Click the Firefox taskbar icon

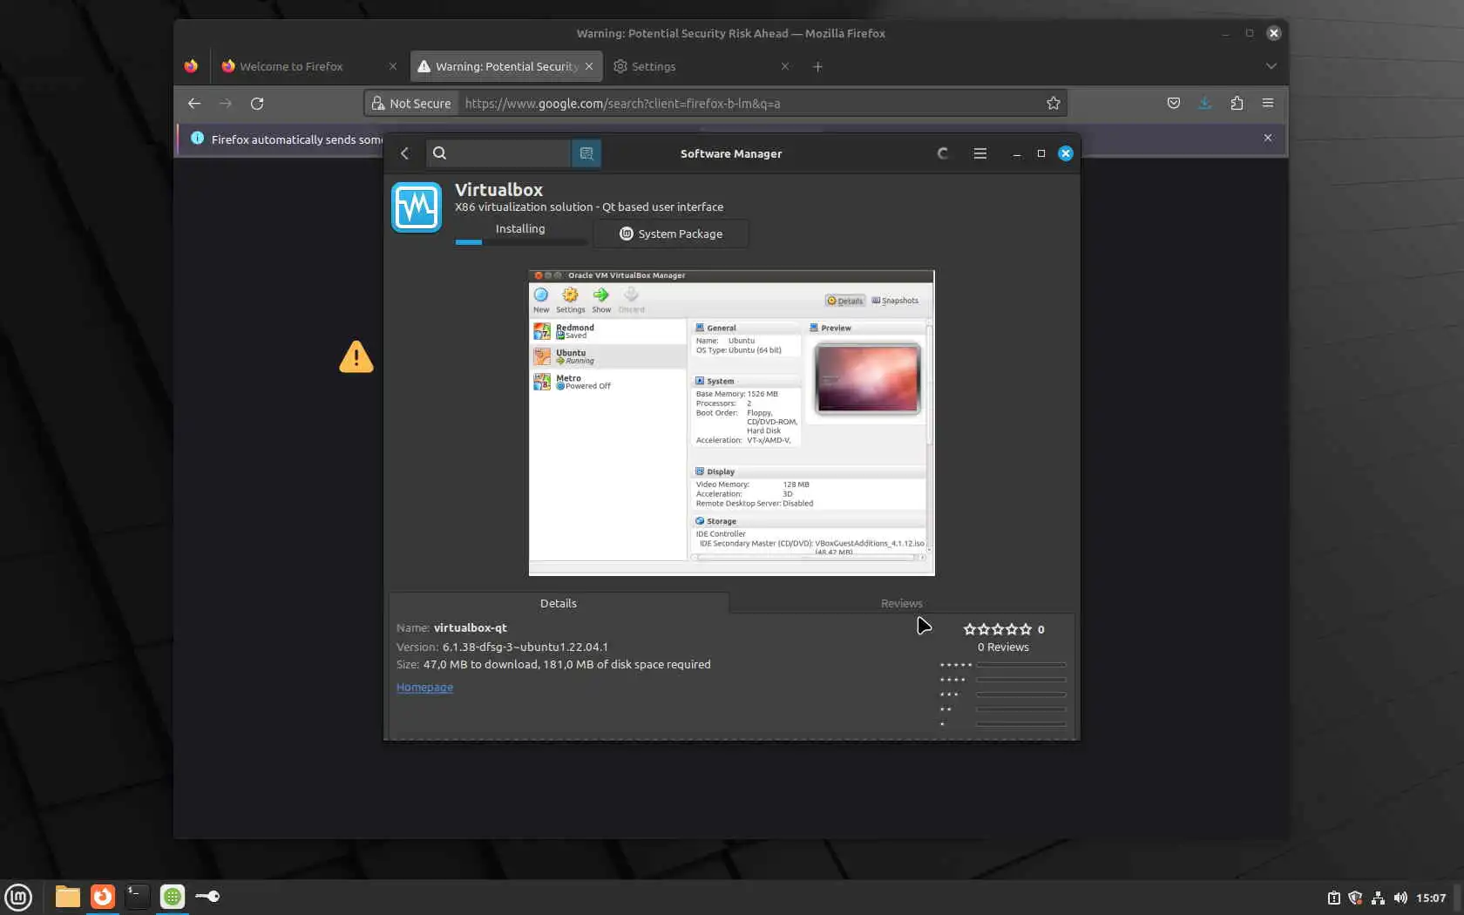pos(103,897)
